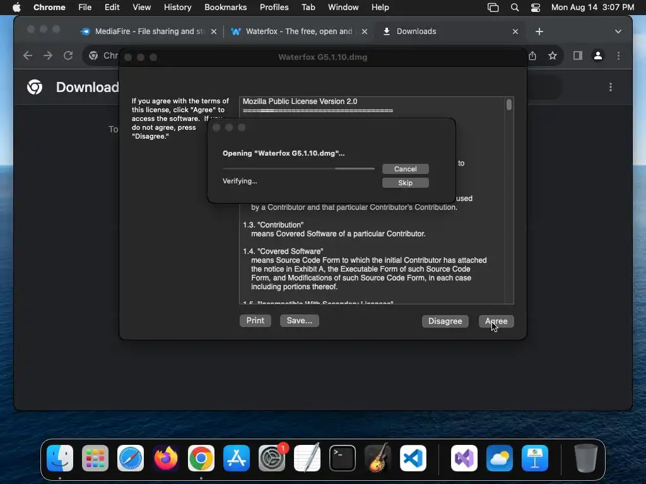Open the Apple menu

pos(16,8)
